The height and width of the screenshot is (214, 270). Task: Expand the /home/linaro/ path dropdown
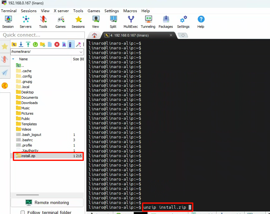pyautogui.click(x=81, y=52)
